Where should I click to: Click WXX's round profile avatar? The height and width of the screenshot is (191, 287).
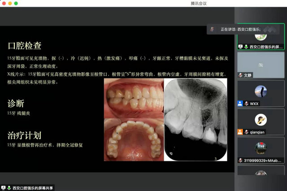click(x=261, y=91)
